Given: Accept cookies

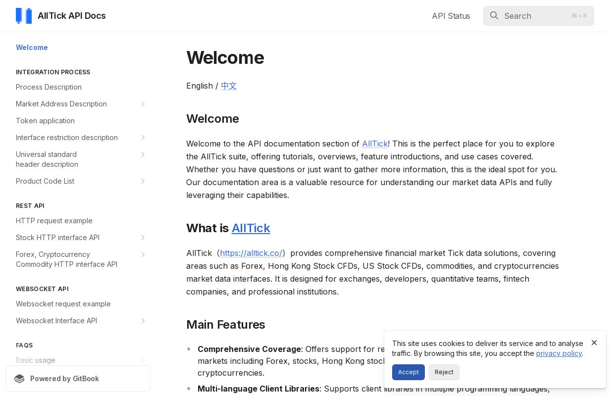Looking at the screenshot, I should coord(409,372).
